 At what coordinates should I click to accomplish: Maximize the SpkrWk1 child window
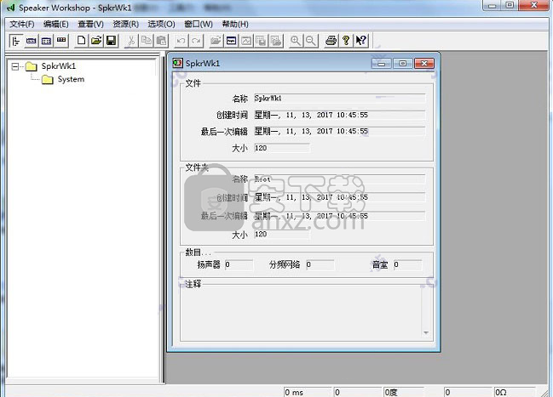pyautogui.click(x=402, y=64)
